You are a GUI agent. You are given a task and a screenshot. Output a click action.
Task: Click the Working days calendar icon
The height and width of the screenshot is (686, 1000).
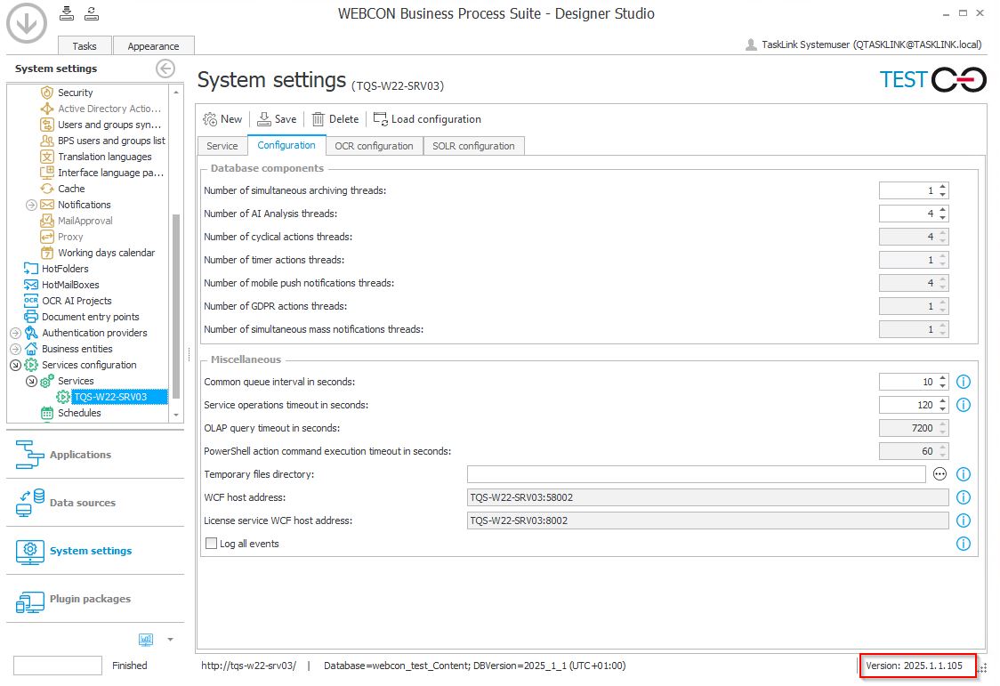[47, 253]
